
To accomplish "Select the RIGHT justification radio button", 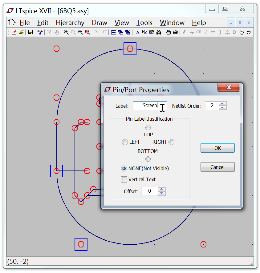I will tap(171, 142).
